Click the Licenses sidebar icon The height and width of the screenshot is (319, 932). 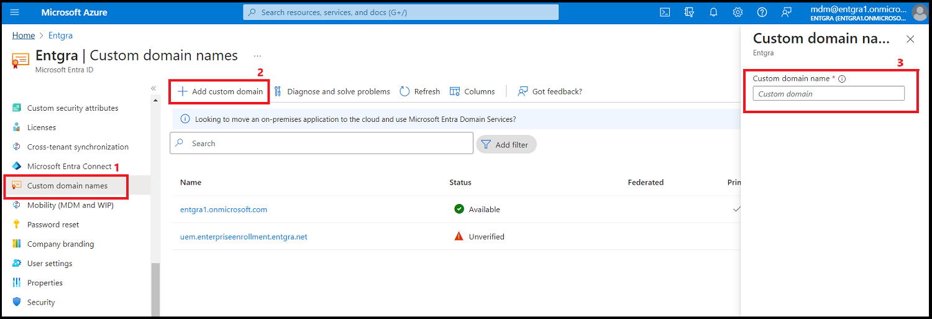coord(17,127)
